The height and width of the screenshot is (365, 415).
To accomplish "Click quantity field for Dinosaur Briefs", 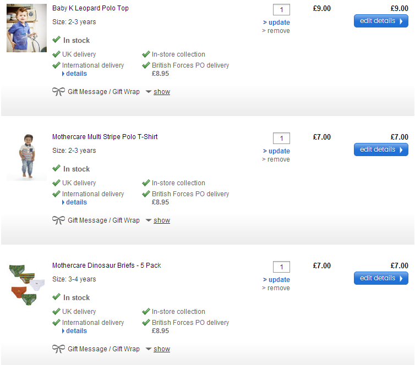I will 281,267.
